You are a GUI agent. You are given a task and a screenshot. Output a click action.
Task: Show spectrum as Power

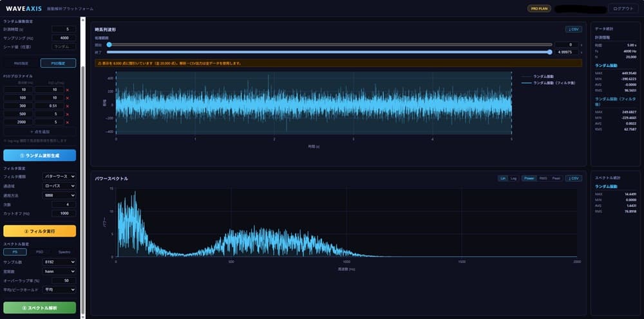[x=529, y=179]
